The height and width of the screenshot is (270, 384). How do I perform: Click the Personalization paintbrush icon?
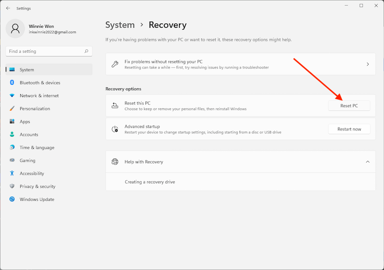[12, 108]
